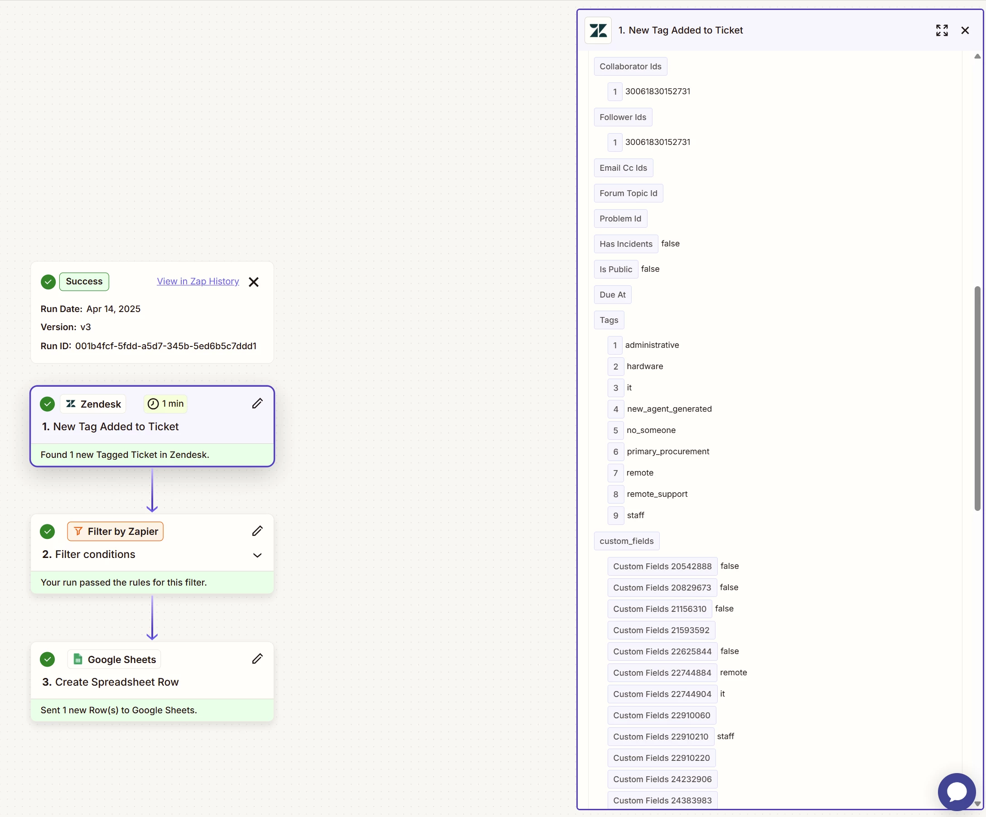The image size is (986, 817).
Task: Click the Tags field label
Action: [x=609, y=320]
